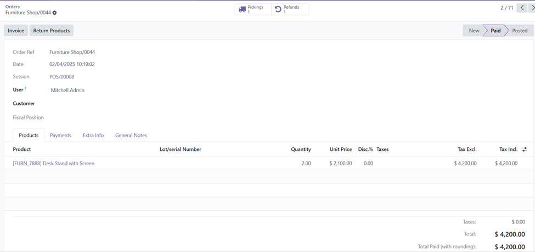
Task: Open column settings icon in products table
Action: (x=525, y=149)
